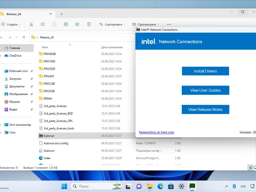Screen dimensions: 256x192
Task: Open Microsoft Store from taskbar
Action: point(171,186)
